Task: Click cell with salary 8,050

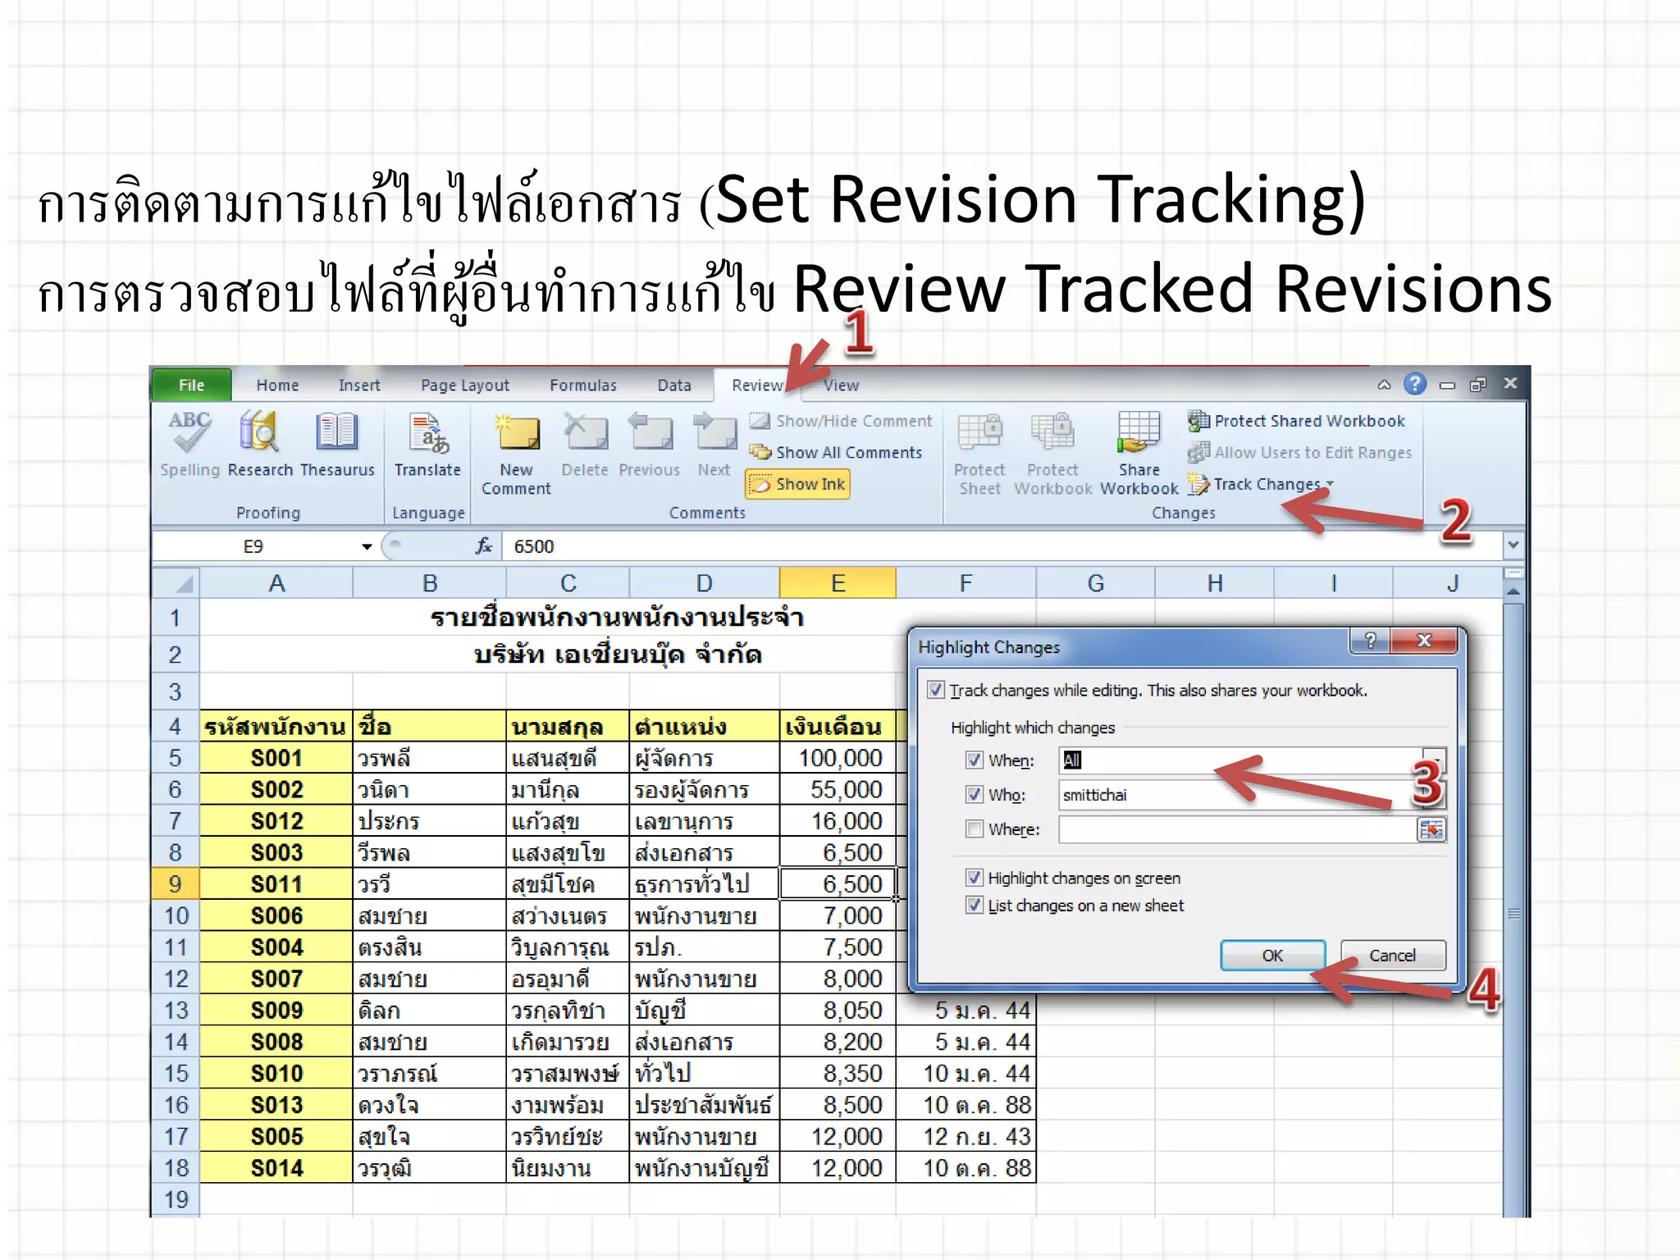Action: click(837, 1010)
